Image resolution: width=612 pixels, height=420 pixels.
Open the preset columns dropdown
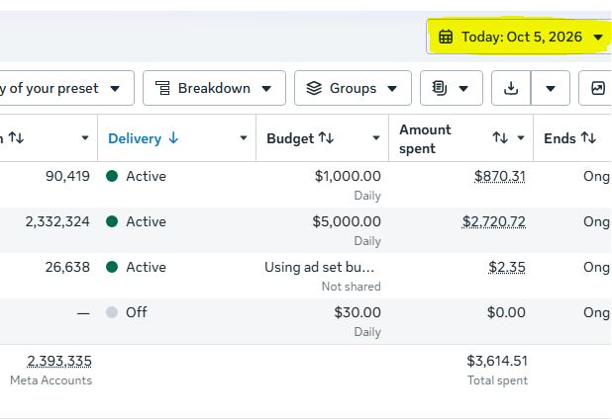point(66,88)
